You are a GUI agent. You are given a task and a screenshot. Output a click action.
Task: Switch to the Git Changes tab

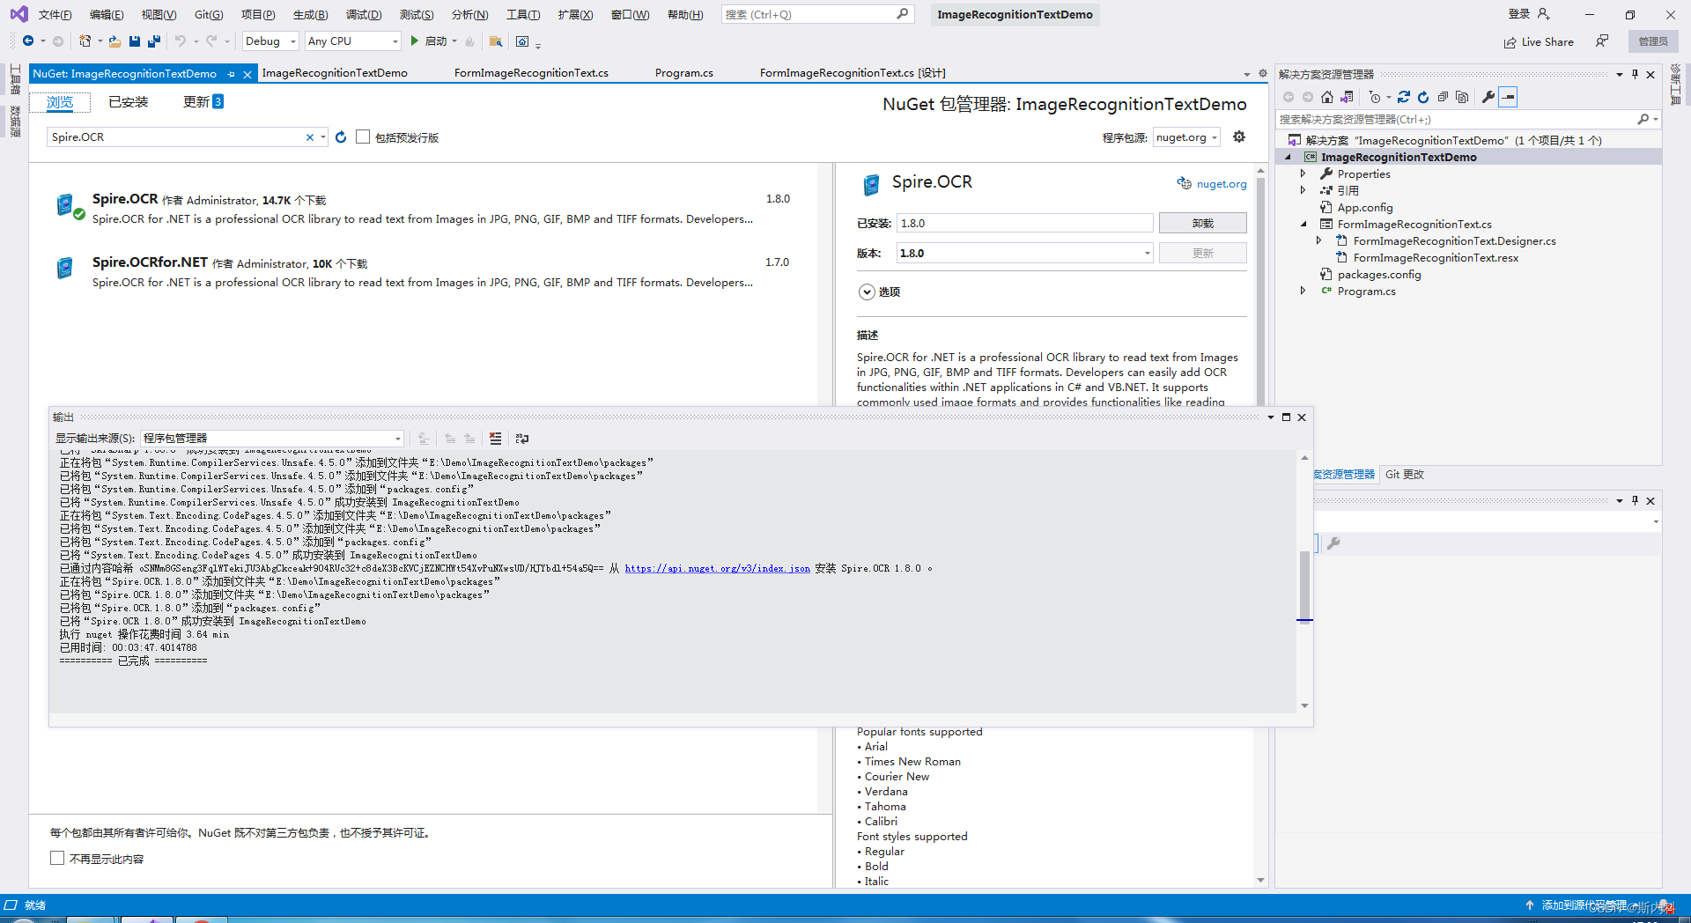point(1404,475)
